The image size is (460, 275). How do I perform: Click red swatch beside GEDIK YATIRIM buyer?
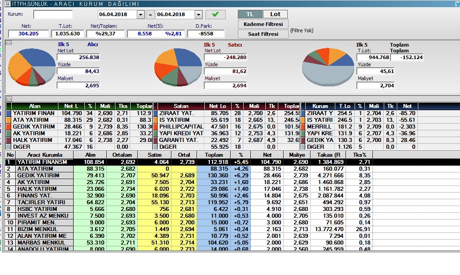pyautogui.click(x=8, y=127)
